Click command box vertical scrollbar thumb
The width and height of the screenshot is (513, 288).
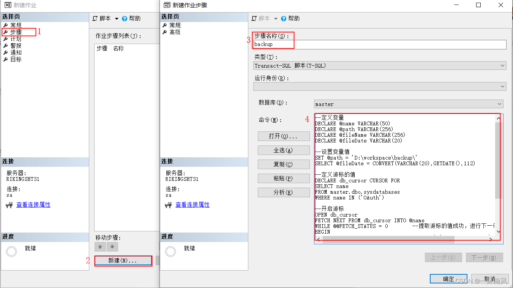(x=499, y=160)
